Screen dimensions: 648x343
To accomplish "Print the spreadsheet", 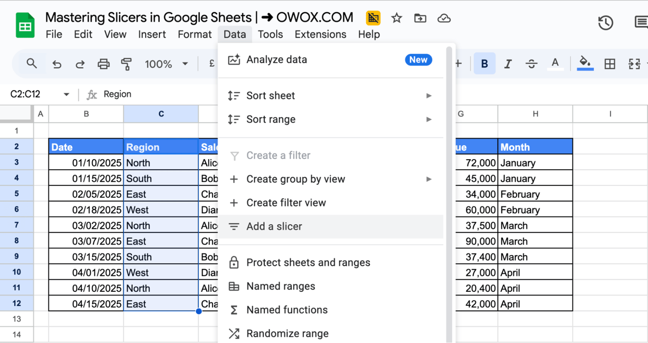I will point(103,64).
